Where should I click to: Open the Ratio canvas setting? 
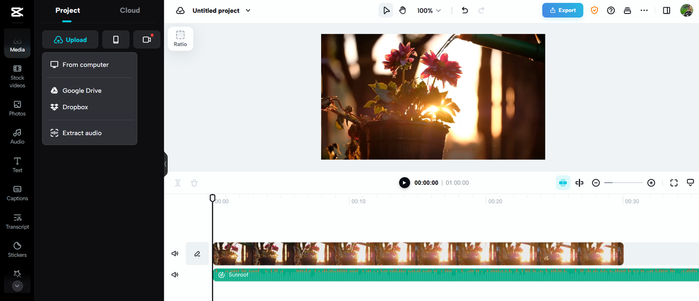tap(180, 39)
